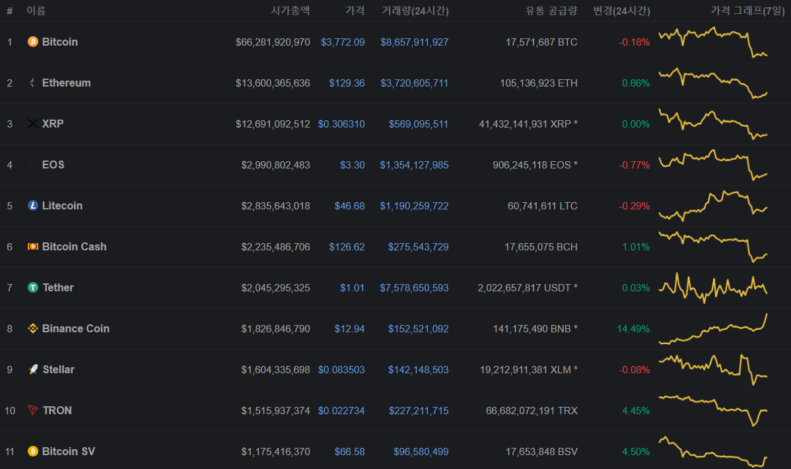Click Bitcoin SV volume $96,580,499
This screenshot has height=469, width=791.
[421, 451]
